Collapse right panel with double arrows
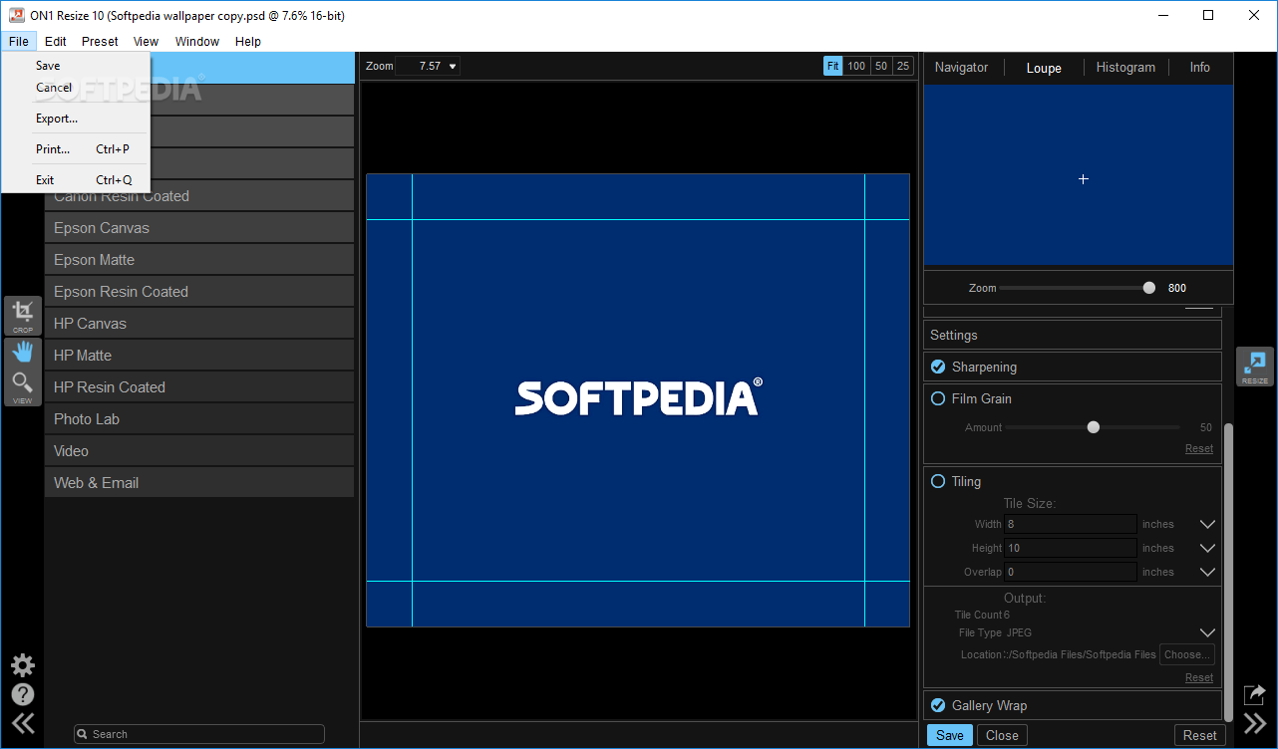Screen dimensions: 1278x749 [1254, 724]
